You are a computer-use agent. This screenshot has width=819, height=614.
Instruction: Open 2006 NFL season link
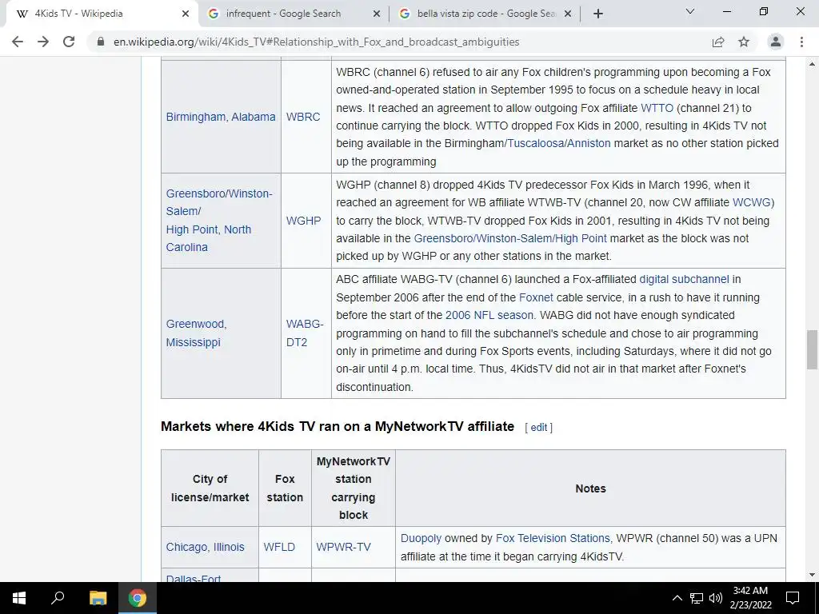pos(489,315)
